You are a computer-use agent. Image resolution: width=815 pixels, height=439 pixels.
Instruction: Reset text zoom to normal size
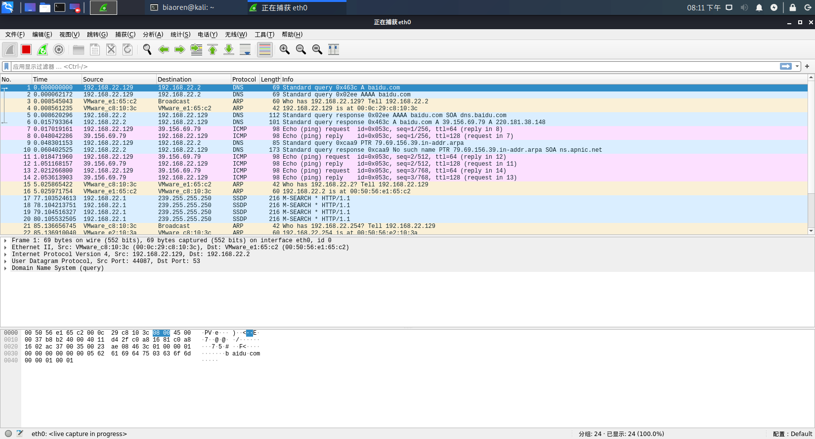pos(317,49)
